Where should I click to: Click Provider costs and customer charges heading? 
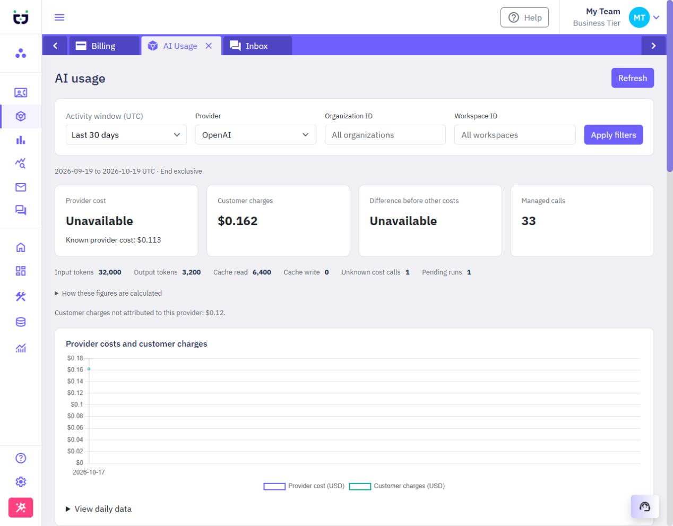click(136, 344)
